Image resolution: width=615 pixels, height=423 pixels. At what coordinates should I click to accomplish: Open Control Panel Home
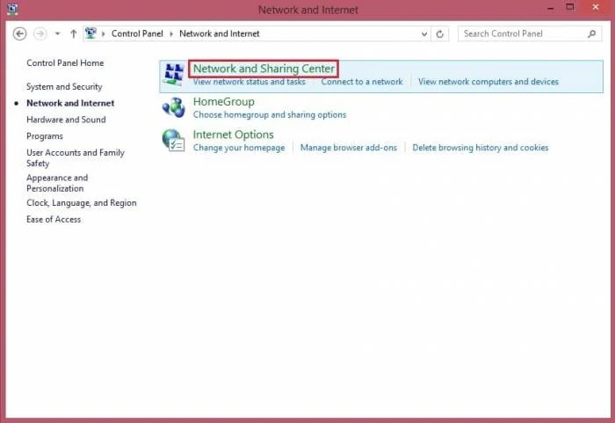click(65, 62)
